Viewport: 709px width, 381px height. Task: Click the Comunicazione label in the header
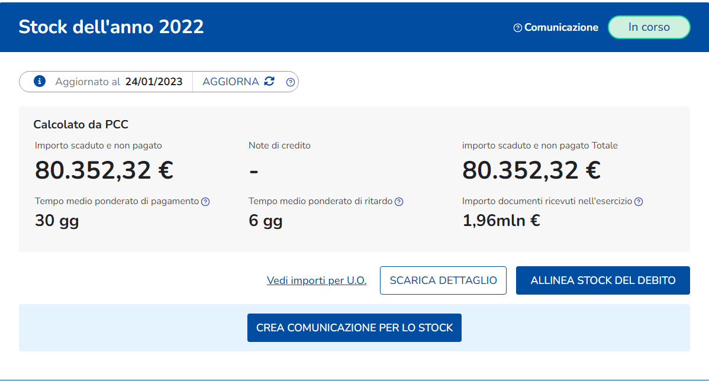click(x=561, y=27)
